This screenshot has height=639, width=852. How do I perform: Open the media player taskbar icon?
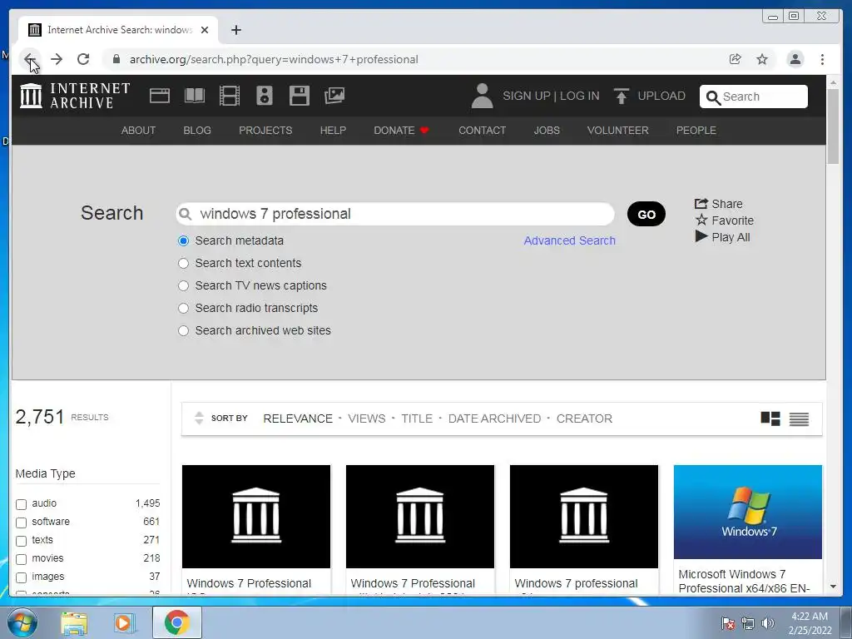[125, 622]
